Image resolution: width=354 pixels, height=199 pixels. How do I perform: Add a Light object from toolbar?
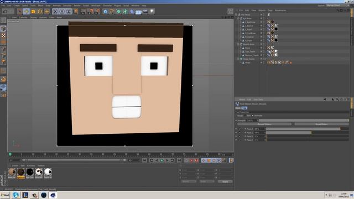[152, 11]
